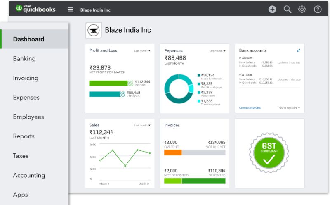Click ₹112,344 sales total
330x205 pixels.
point(101,132)
